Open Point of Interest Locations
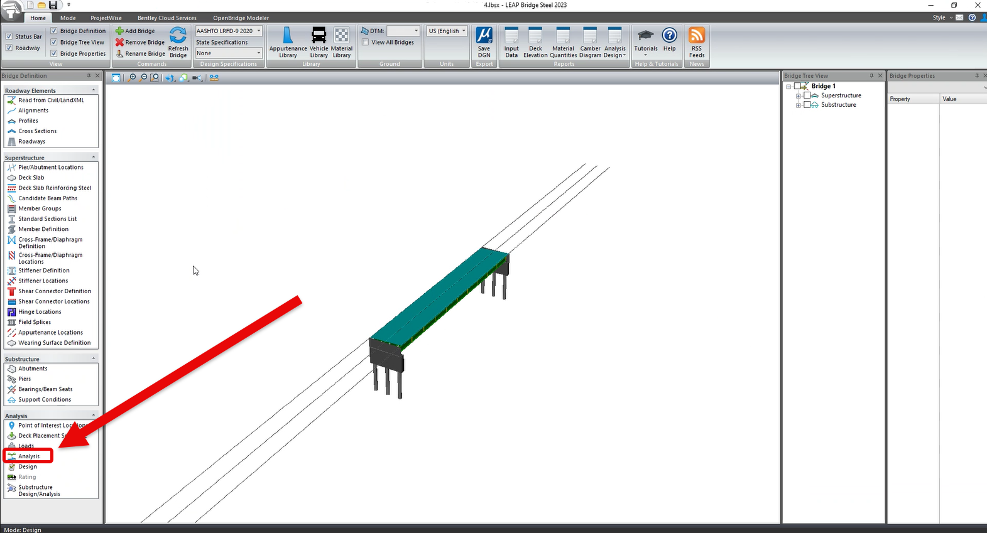Image resolution: width=987 pixels, height=533 pixels. [53, 426]
